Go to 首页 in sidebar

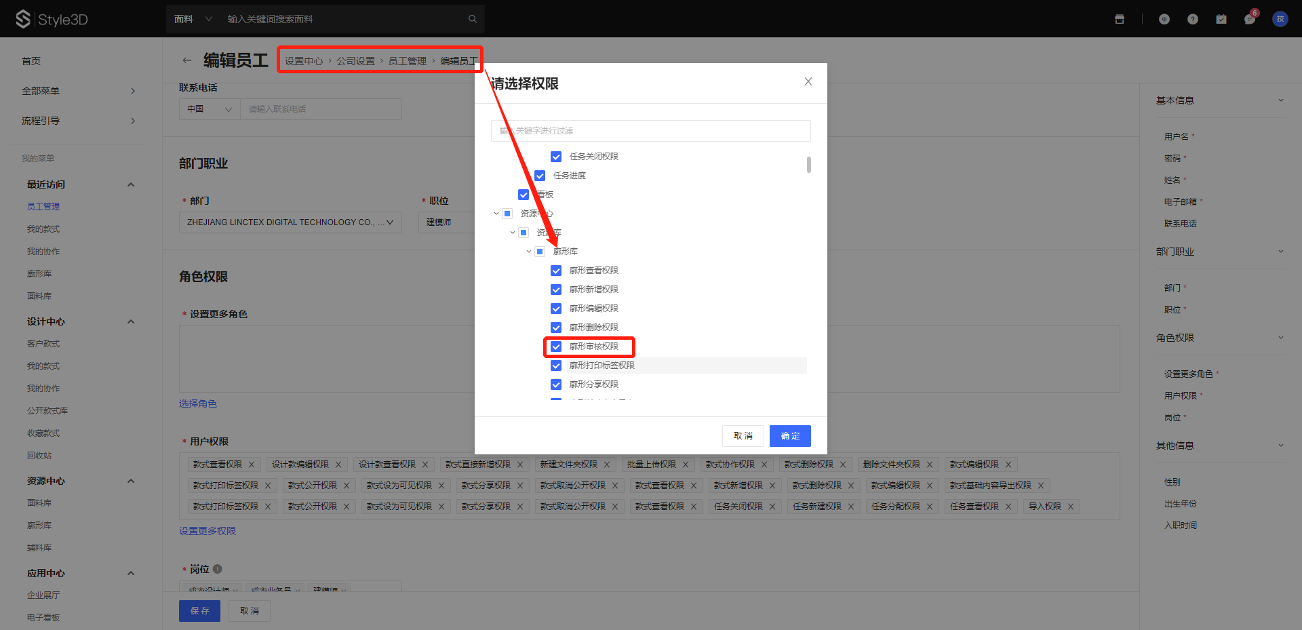click(31, 61)
